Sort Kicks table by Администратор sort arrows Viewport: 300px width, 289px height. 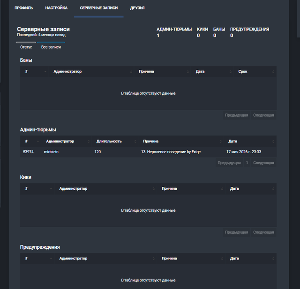(x=153, y=189)
